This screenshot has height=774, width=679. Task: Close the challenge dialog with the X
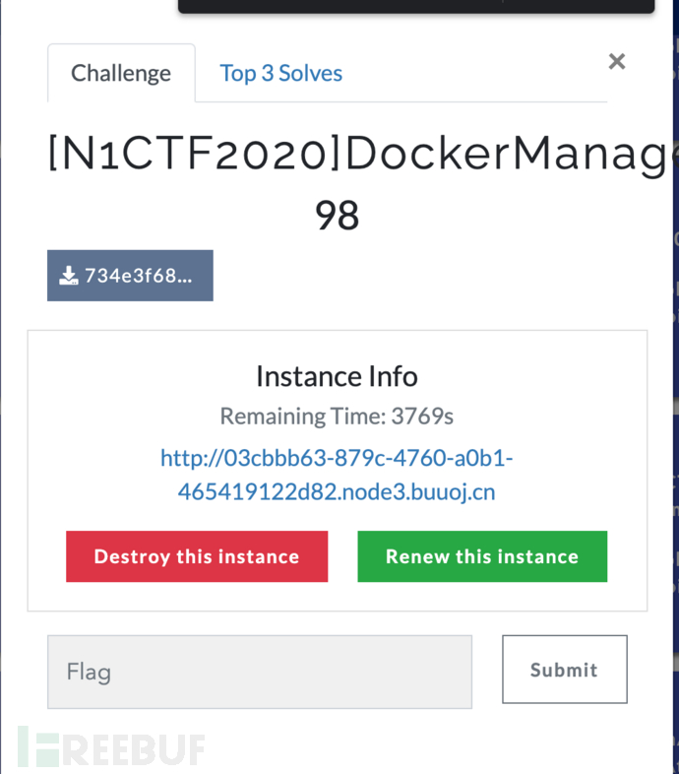pos(617,62)
